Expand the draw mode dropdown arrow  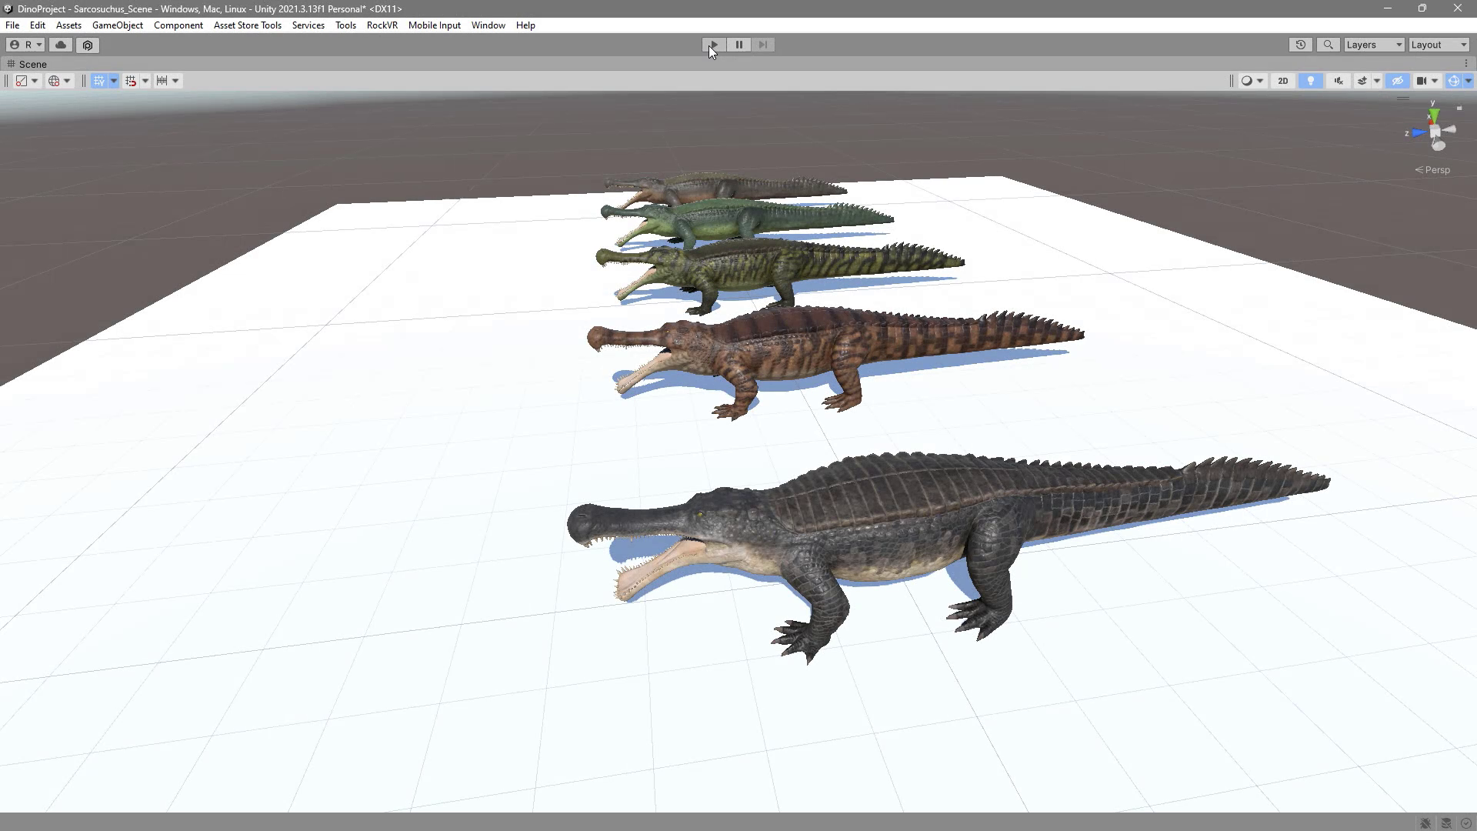point(1260,81)
